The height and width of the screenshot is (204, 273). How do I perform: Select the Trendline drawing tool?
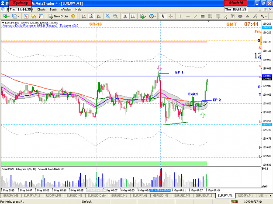[x=195, y=16]
